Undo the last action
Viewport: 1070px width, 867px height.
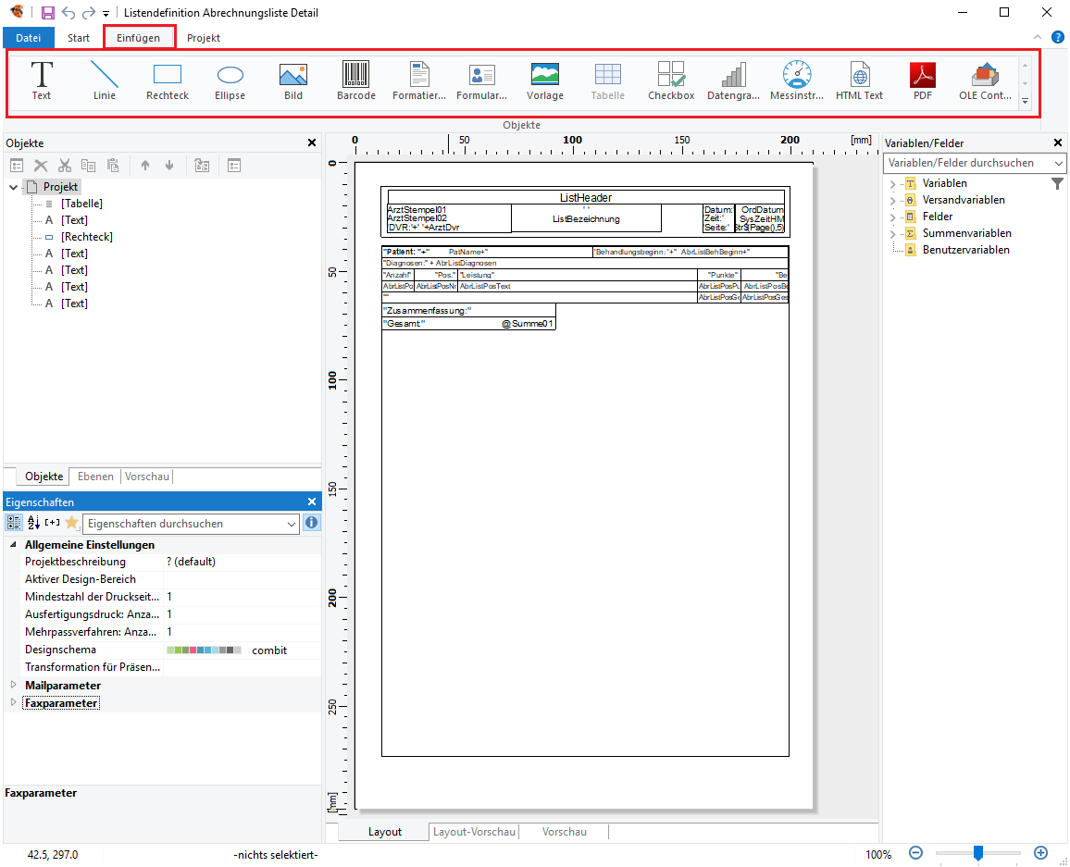tap(68, 12)
